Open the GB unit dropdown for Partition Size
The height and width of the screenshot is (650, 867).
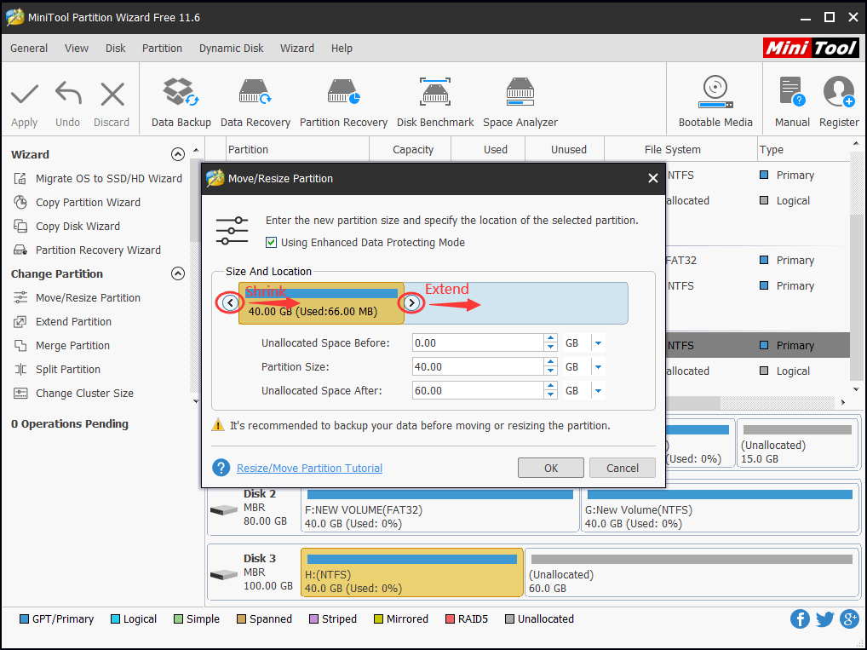598,366
